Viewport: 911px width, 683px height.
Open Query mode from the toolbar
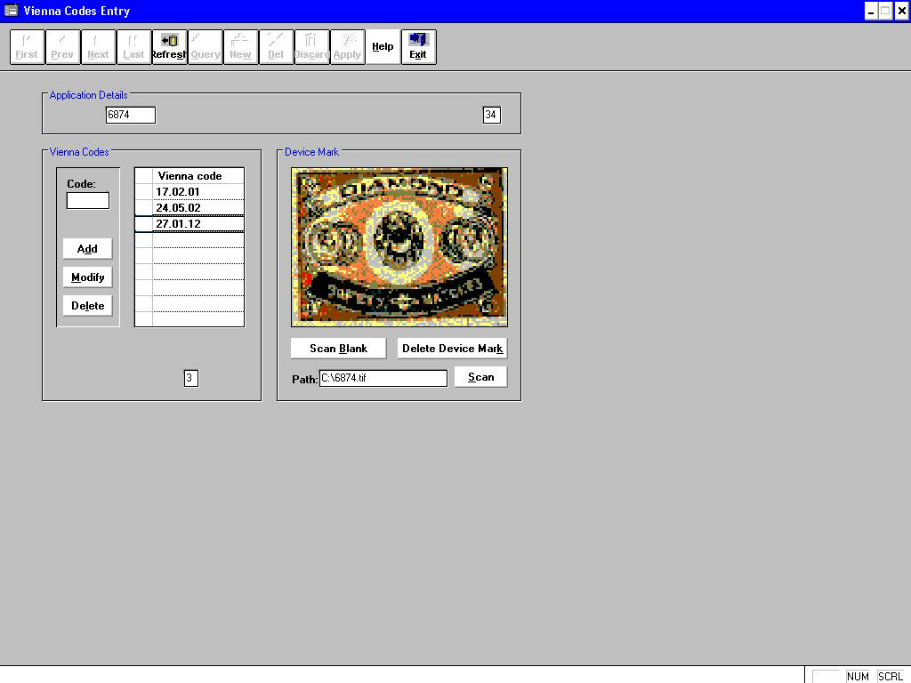pyautogui.click(x=205, y=46)
